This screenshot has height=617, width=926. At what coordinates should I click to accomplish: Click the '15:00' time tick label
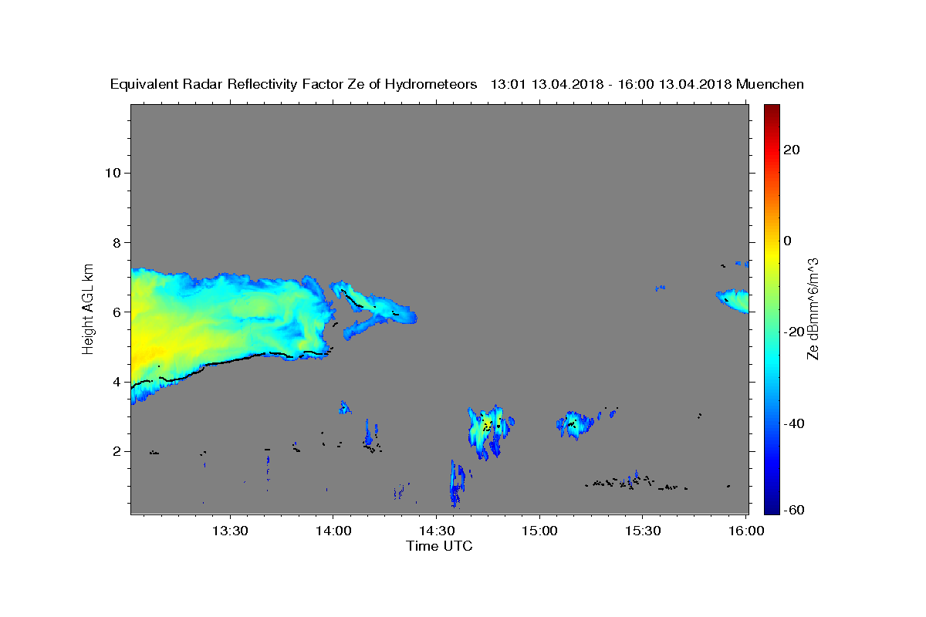point(539,531)
